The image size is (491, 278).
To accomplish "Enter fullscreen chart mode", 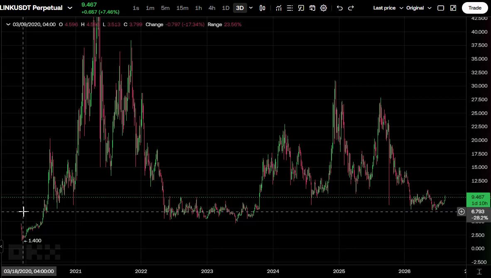I will click(x=453, y=8).
